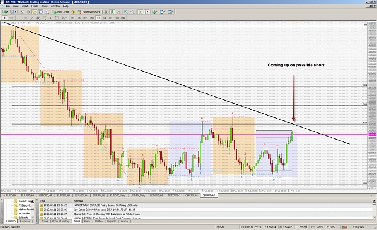Select the MN timeframe button
The width and height of the screenshot is (377, 230).
tap(123, 18)
